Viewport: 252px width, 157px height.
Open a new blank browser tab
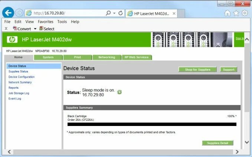(181, 14)
